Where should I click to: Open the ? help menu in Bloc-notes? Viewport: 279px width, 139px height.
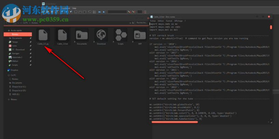(x=185, y=21)
